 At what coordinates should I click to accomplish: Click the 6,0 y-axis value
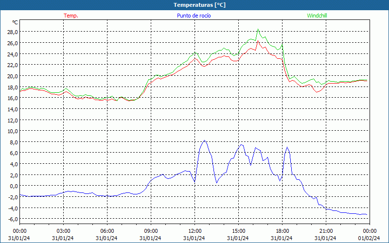[14, 153]
